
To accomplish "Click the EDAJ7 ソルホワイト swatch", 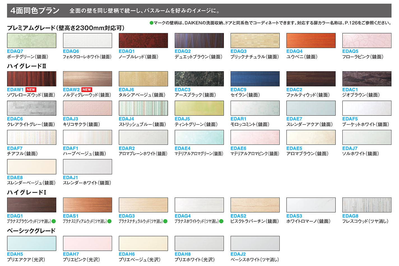I will [367, 137].
